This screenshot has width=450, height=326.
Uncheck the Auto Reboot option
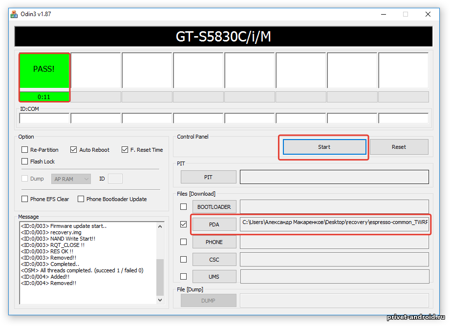(73, 150)
